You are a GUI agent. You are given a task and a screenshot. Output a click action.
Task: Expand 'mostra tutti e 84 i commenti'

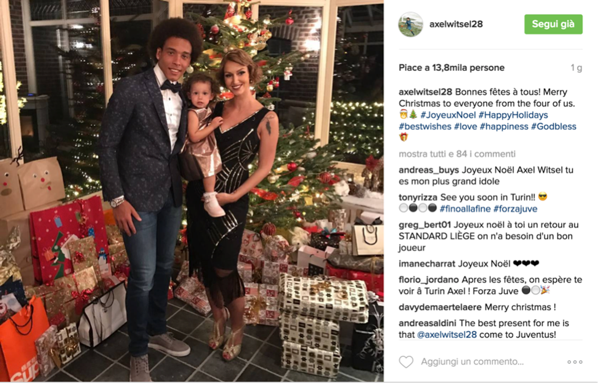pyautogui.click(x=457, y=154)
